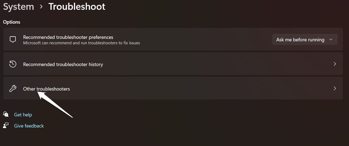
Task: Click the Troubleshoot breadcrumb title
Action: (x=77, y=7)
